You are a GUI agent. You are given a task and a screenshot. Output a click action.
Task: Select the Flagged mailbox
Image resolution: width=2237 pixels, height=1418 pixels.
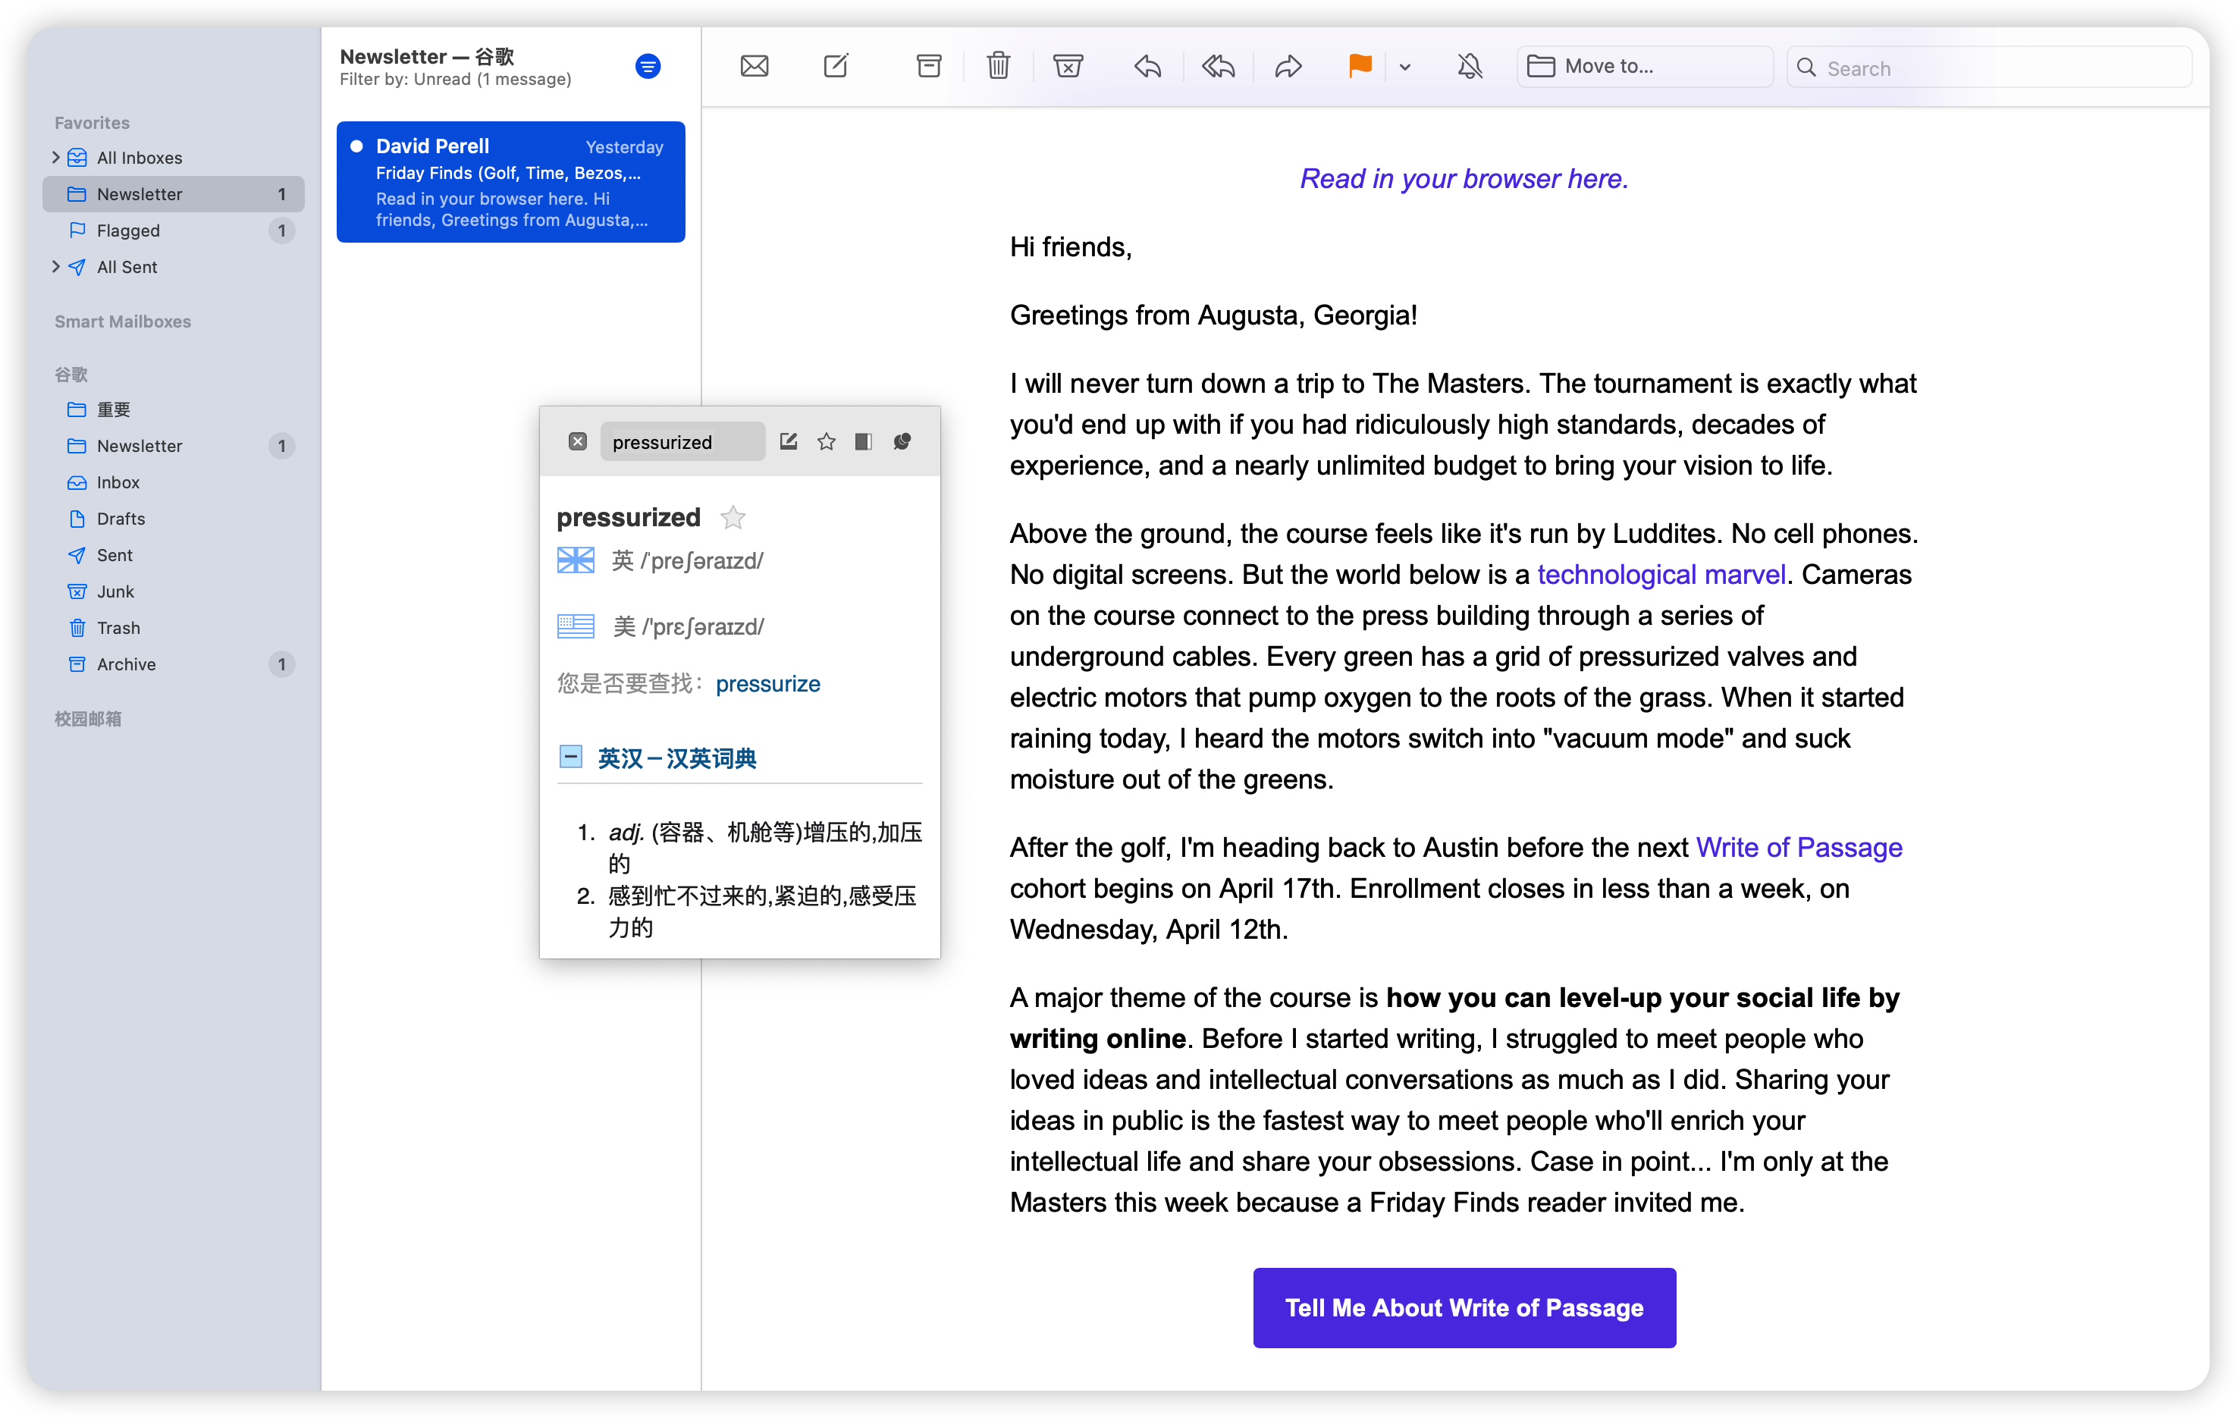tap(128, 231)
